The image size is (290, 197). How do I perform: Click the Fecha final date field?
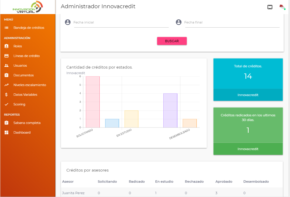pyautogui.click(x=232, y=23)
